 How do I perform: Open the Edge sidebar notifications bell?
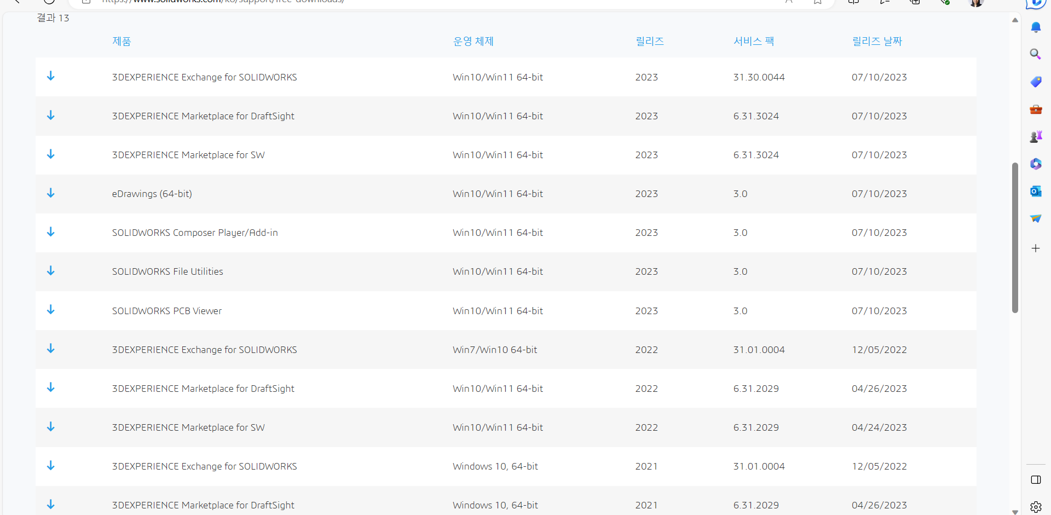tap(1036, 27)
